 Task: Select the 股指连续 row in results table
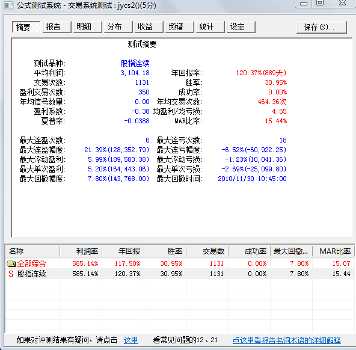click(x=180, y=274)
